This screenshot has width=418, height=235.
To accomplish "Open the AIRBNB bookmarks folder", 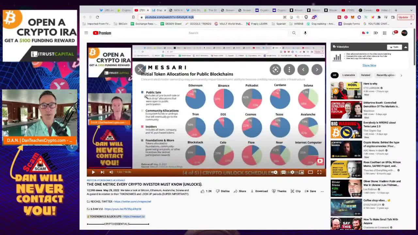I will (x=296, y=24).
